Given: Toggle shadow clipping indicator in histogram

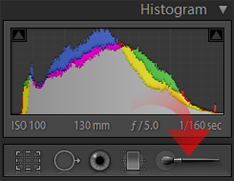Looking at the screenshot, I should pyautogui.click(x=19, y=35).
